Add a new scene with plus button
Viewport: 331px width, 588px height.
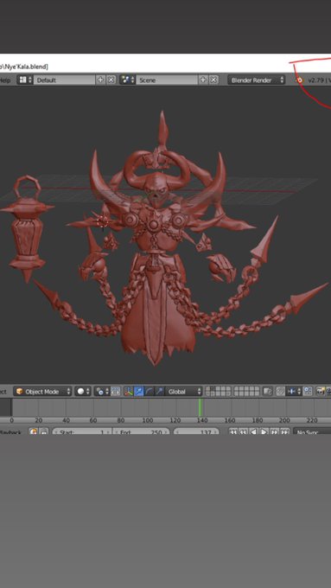(203, 80)
